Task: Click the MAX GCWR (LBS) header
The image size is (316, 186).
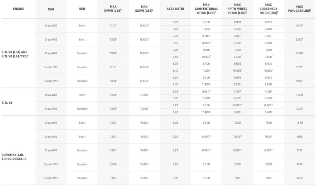Action: [144, 9]
